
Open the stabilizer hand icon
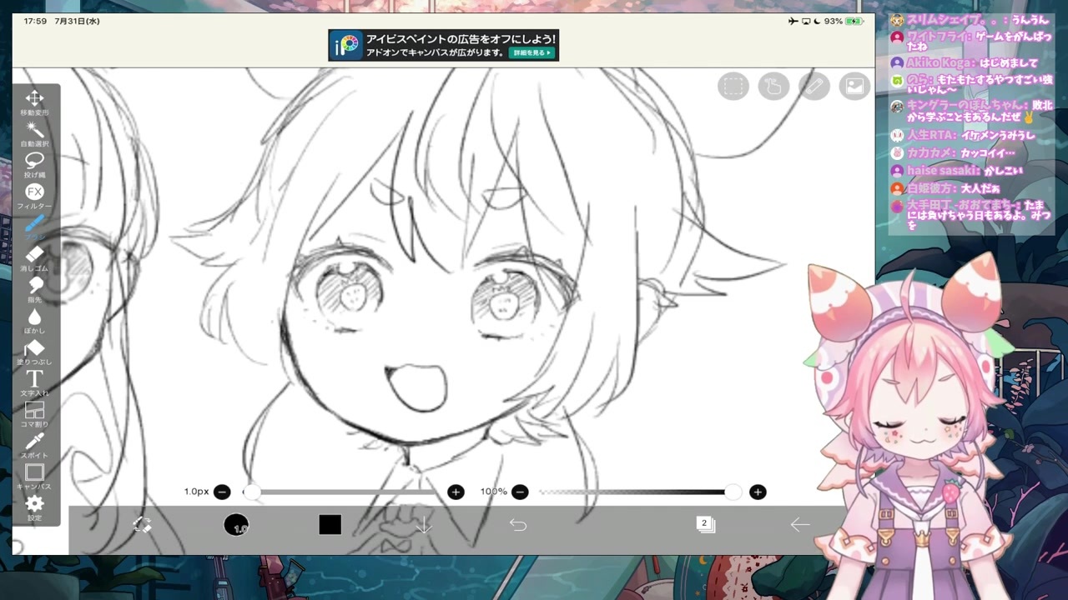point(773,86)
